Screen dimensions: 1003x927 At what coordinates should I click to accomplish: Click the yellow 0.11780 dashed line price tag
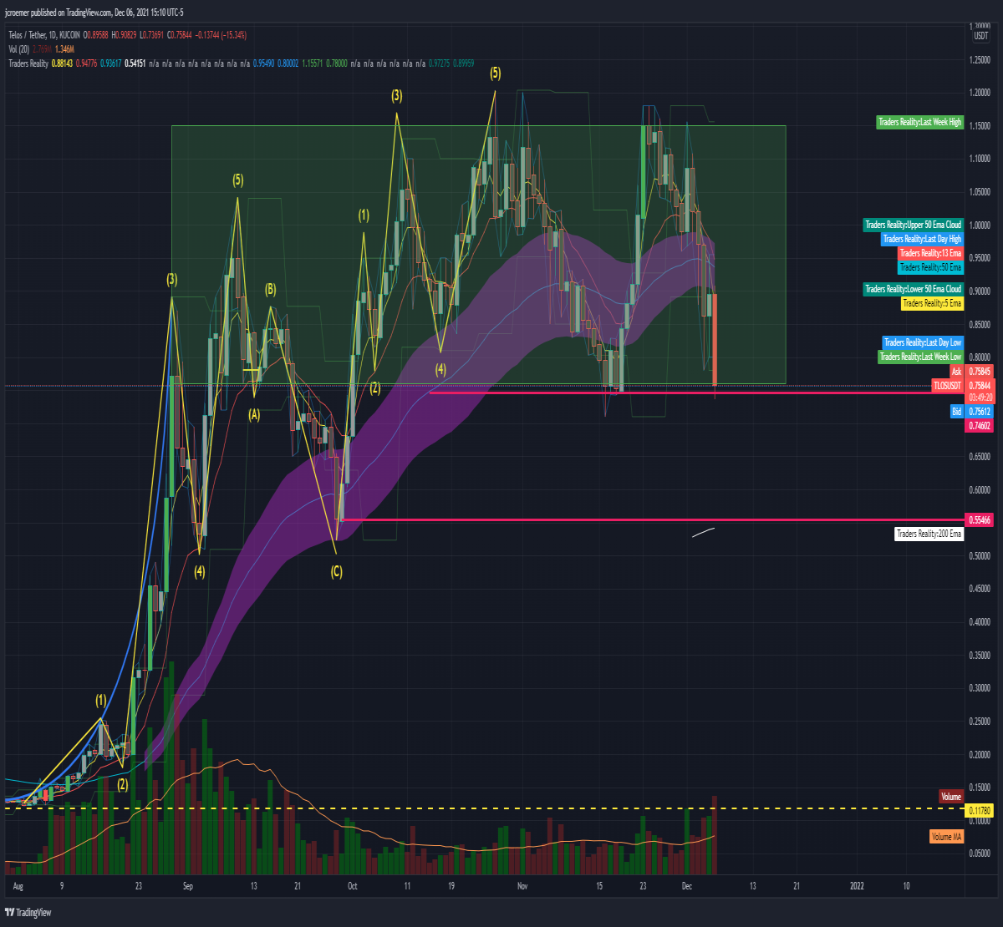[980, 810]
